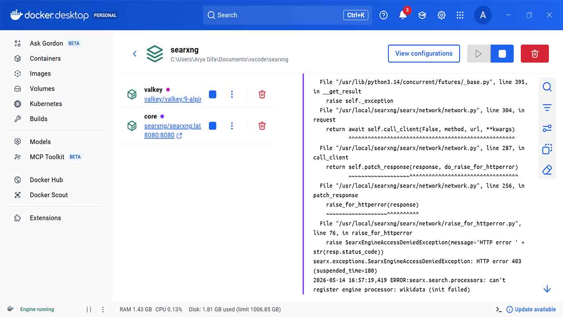Image resolution: width=563 pixels, height=317 pixels.
Task: Click the searxng compose stack icon
Action: pos(155,54)
